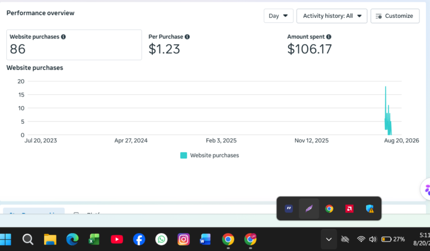Click blue quotation-mark tray overflow icon
Image resolution: width=430 pixels, height=251 pixels.
[x=288, y=209]
